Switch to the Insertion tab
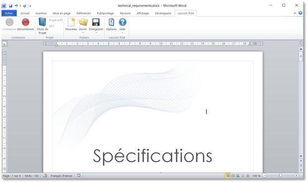Viewport: 308px width, 183px height. tap(41, 13)
